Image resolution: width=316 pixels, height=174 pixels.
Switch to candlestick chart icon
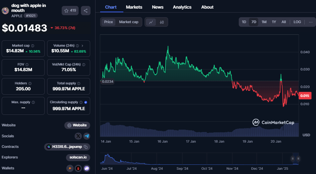(x=162, y=22)
